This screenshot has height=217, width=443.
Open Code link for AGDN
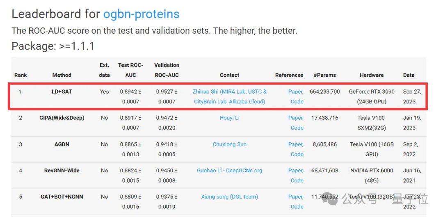point(297,154)
